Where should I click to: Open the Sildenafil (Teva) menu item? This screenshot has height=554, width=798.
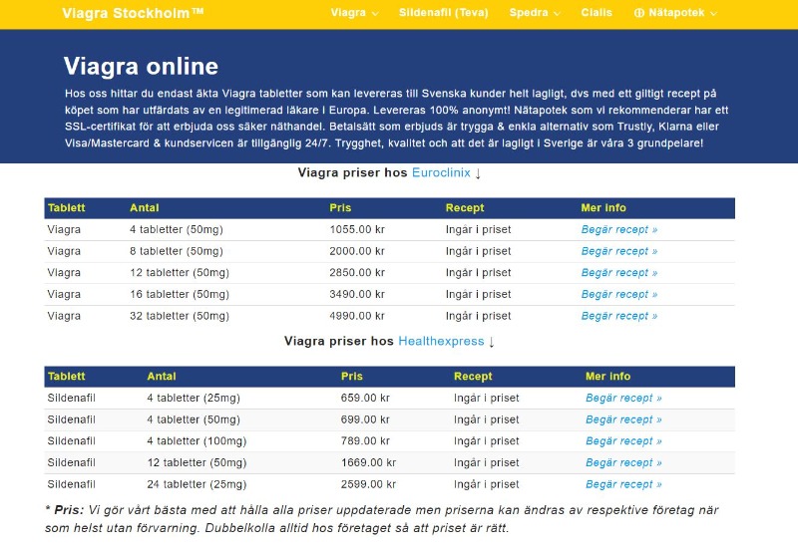(x=443, y=13)
